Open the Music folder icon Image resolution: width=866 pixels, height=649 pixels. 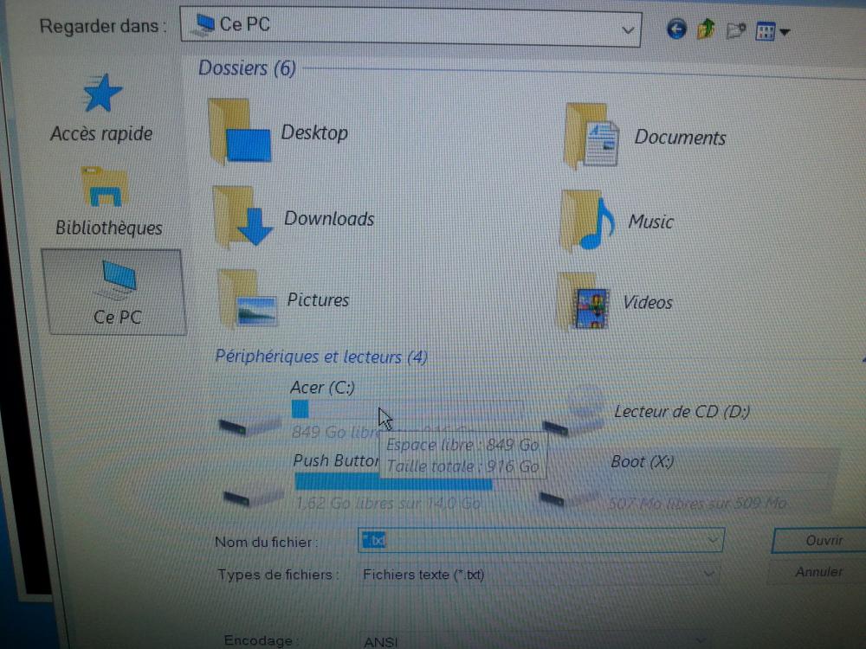point(586,222)
